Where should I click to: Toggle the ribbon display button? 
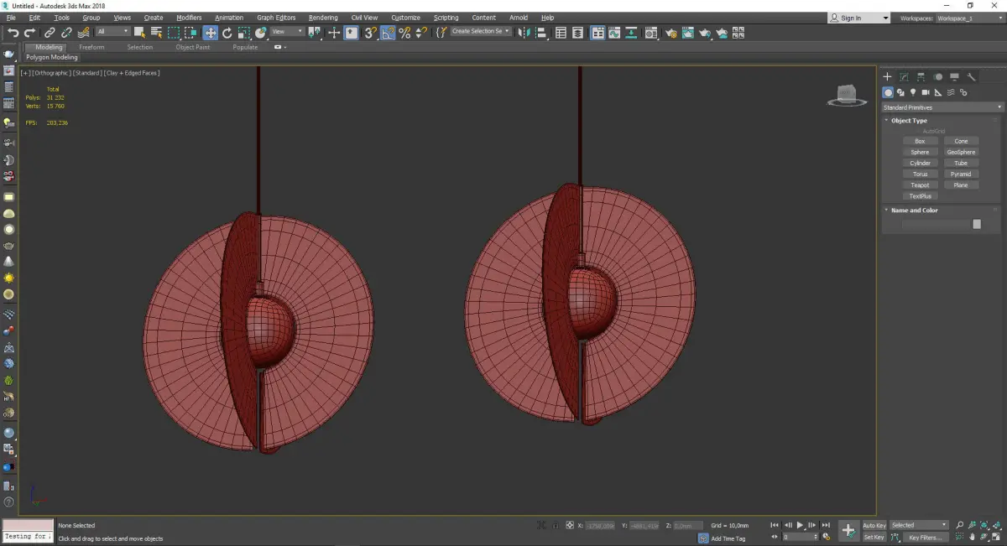pyautogui.click(x=598, y=33)
